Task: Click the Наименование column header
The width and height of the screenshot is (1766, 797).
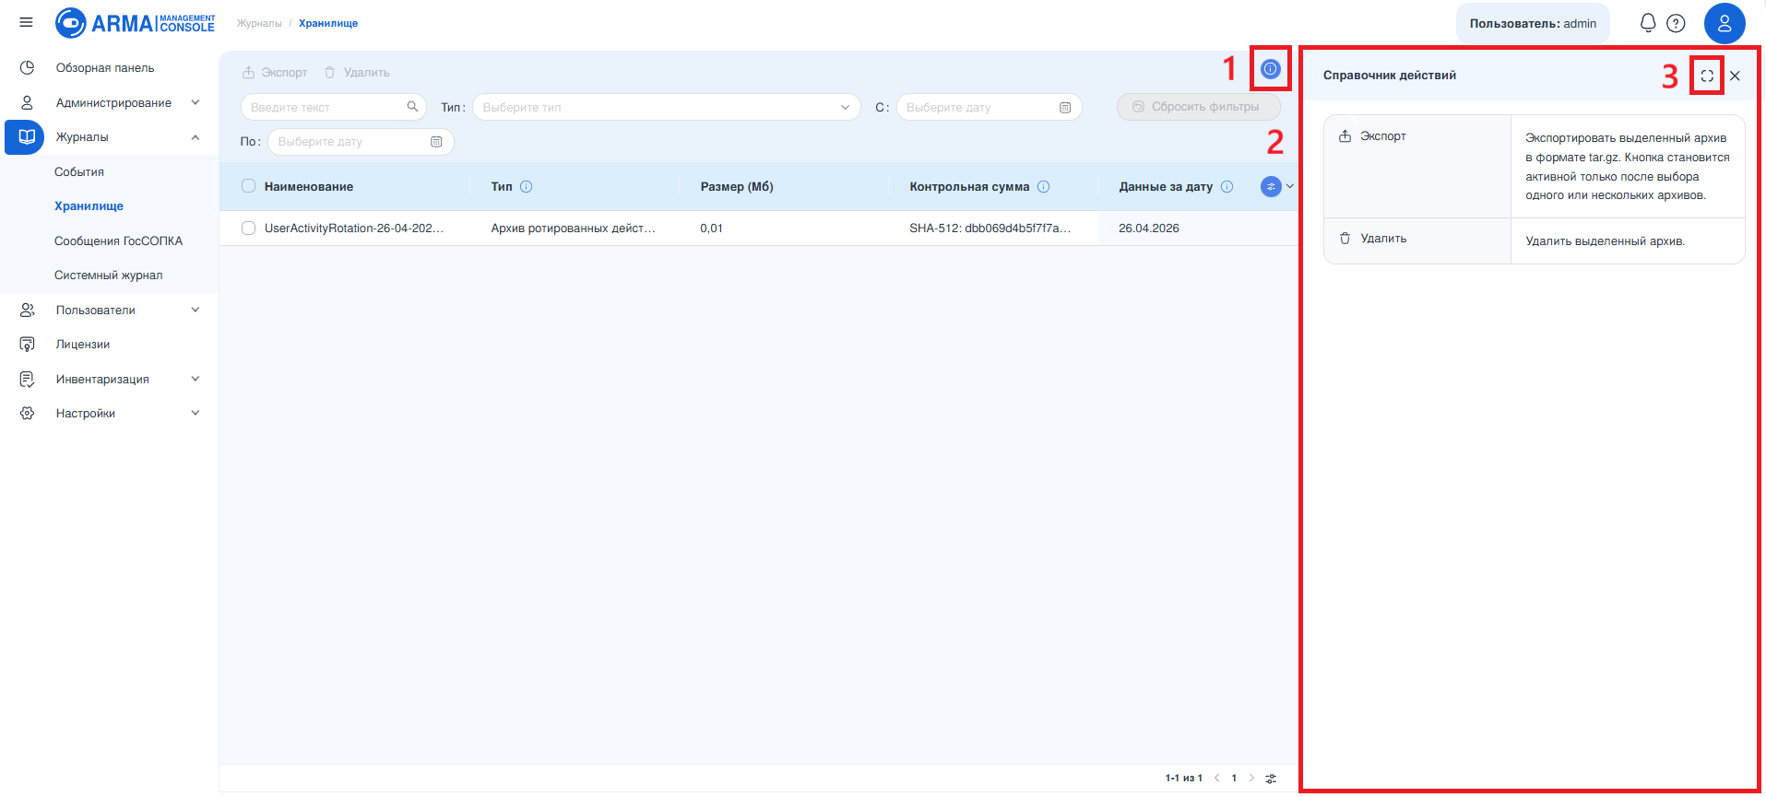Action: 309,187
